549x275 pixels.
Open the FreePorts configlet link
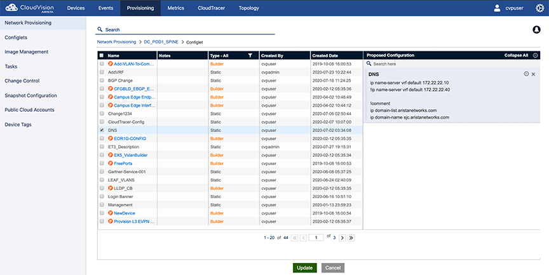tap(123, 163)
